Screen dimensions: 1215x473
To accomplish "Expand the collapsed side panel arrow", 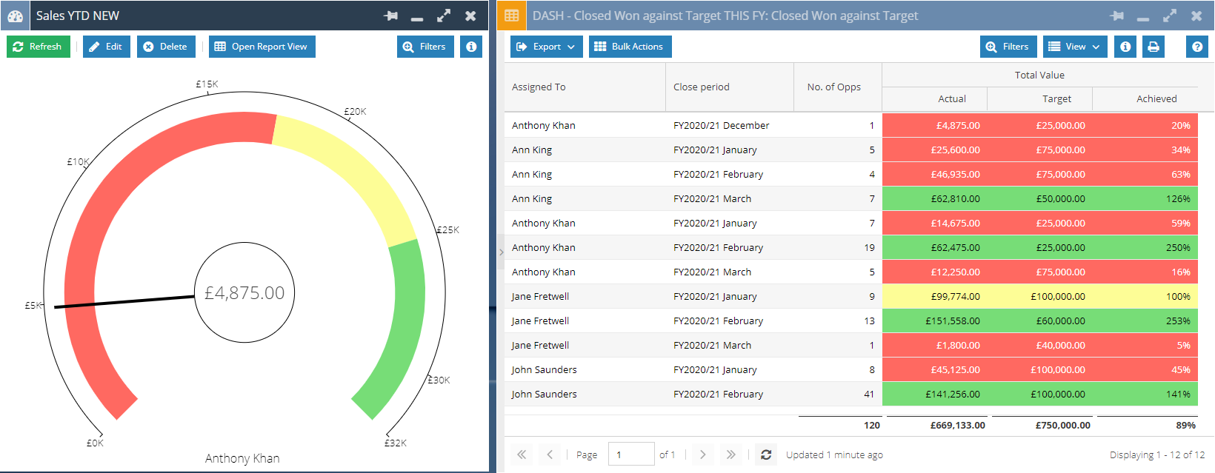I will [x=502, y=252].
